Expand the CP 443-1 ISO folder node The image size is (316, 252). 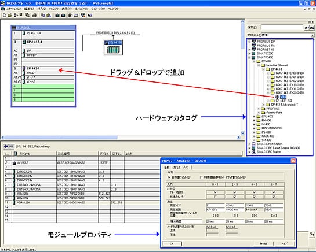268,101
